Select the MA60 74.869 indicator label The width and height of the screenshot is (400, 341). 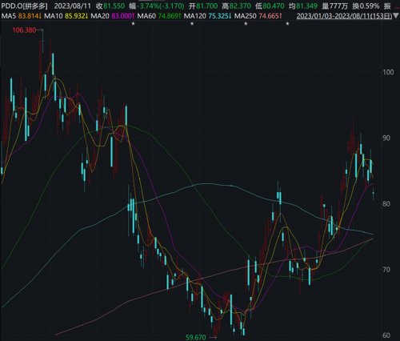pyautogui.click(x=159, y=16)
